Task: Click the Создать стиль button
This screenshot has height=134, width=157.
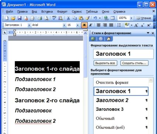Action: tap(134, 63)
